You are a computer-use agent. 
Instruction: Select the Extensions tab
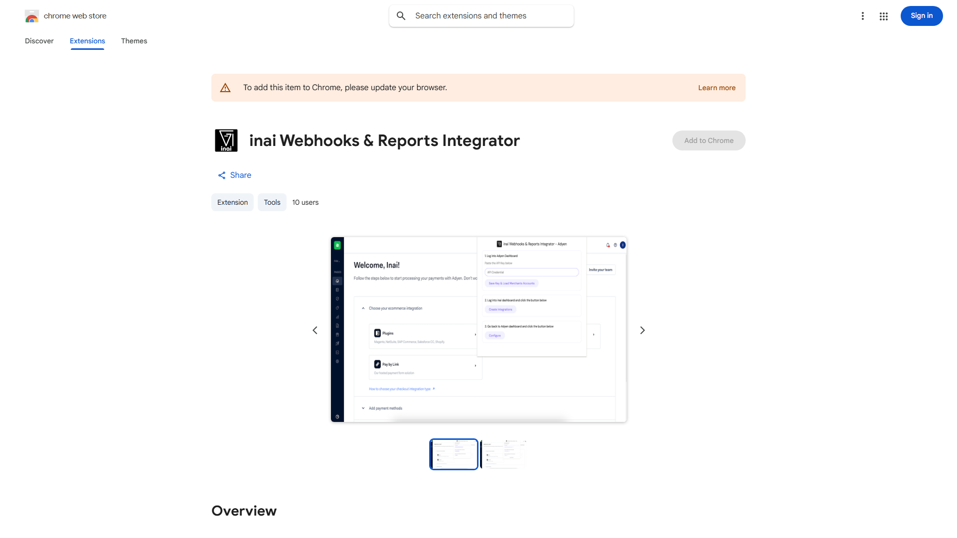tap(87, 41)
